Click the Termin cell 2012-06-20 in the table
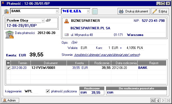This screenshot has height=104, width=172. [21, 68]
